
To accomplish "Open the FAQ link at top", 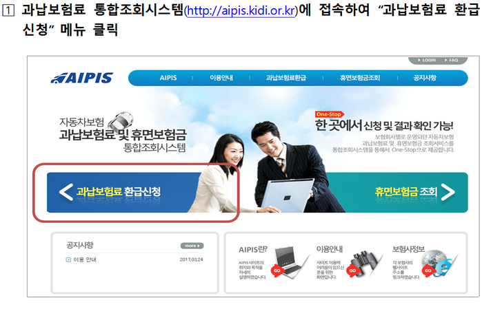I will click(x=451, y=60).
